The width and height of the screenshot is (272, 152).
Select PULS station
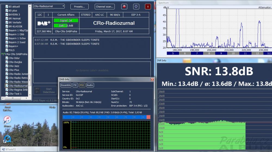coord(12,50)
